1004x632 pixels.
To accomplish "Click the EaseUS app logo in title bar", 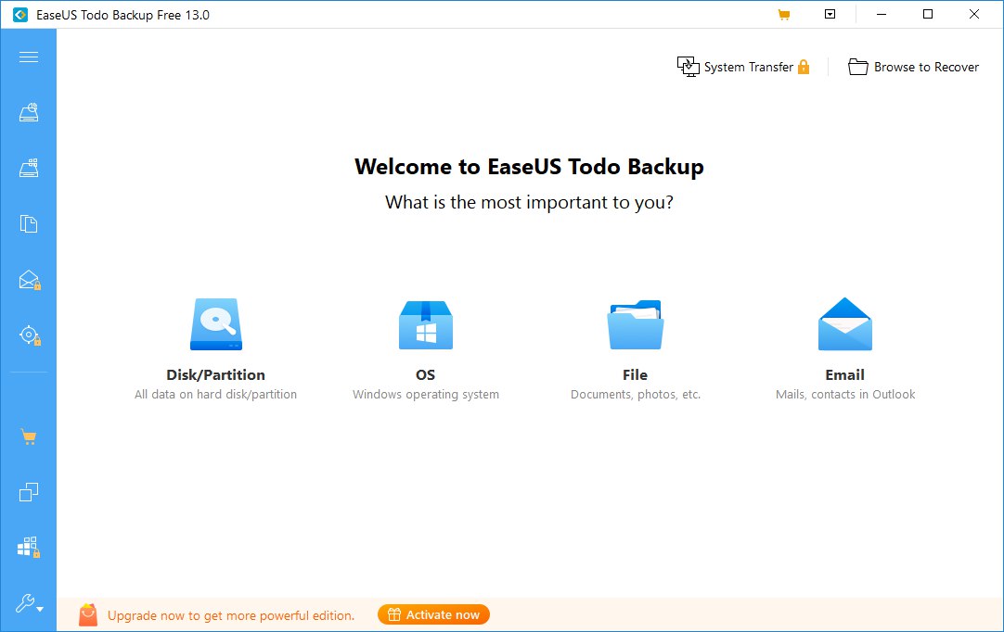I will 20,15.
